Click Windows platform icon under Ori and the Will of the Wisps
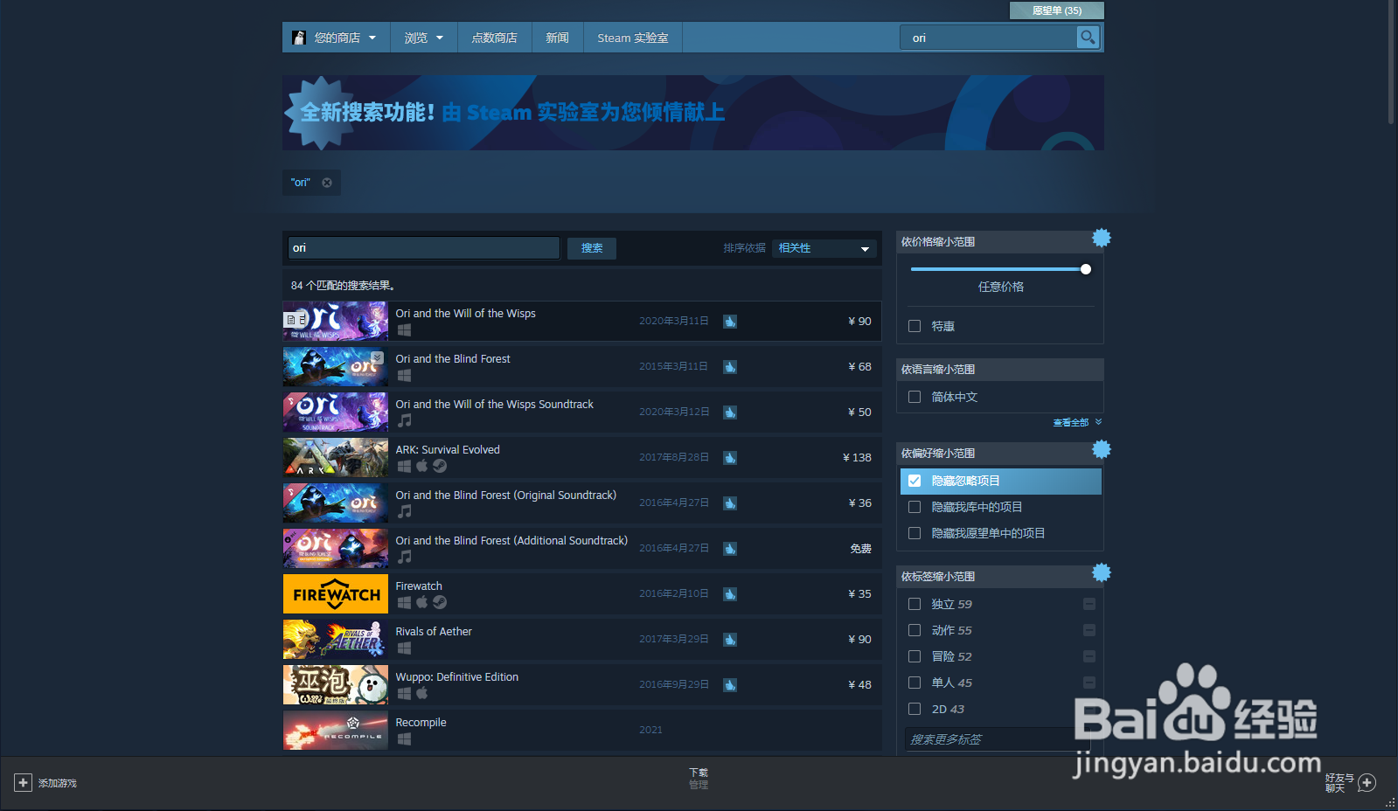This screenshot has width=1398, height=811. pyautogui.click(x=404, y=330)
